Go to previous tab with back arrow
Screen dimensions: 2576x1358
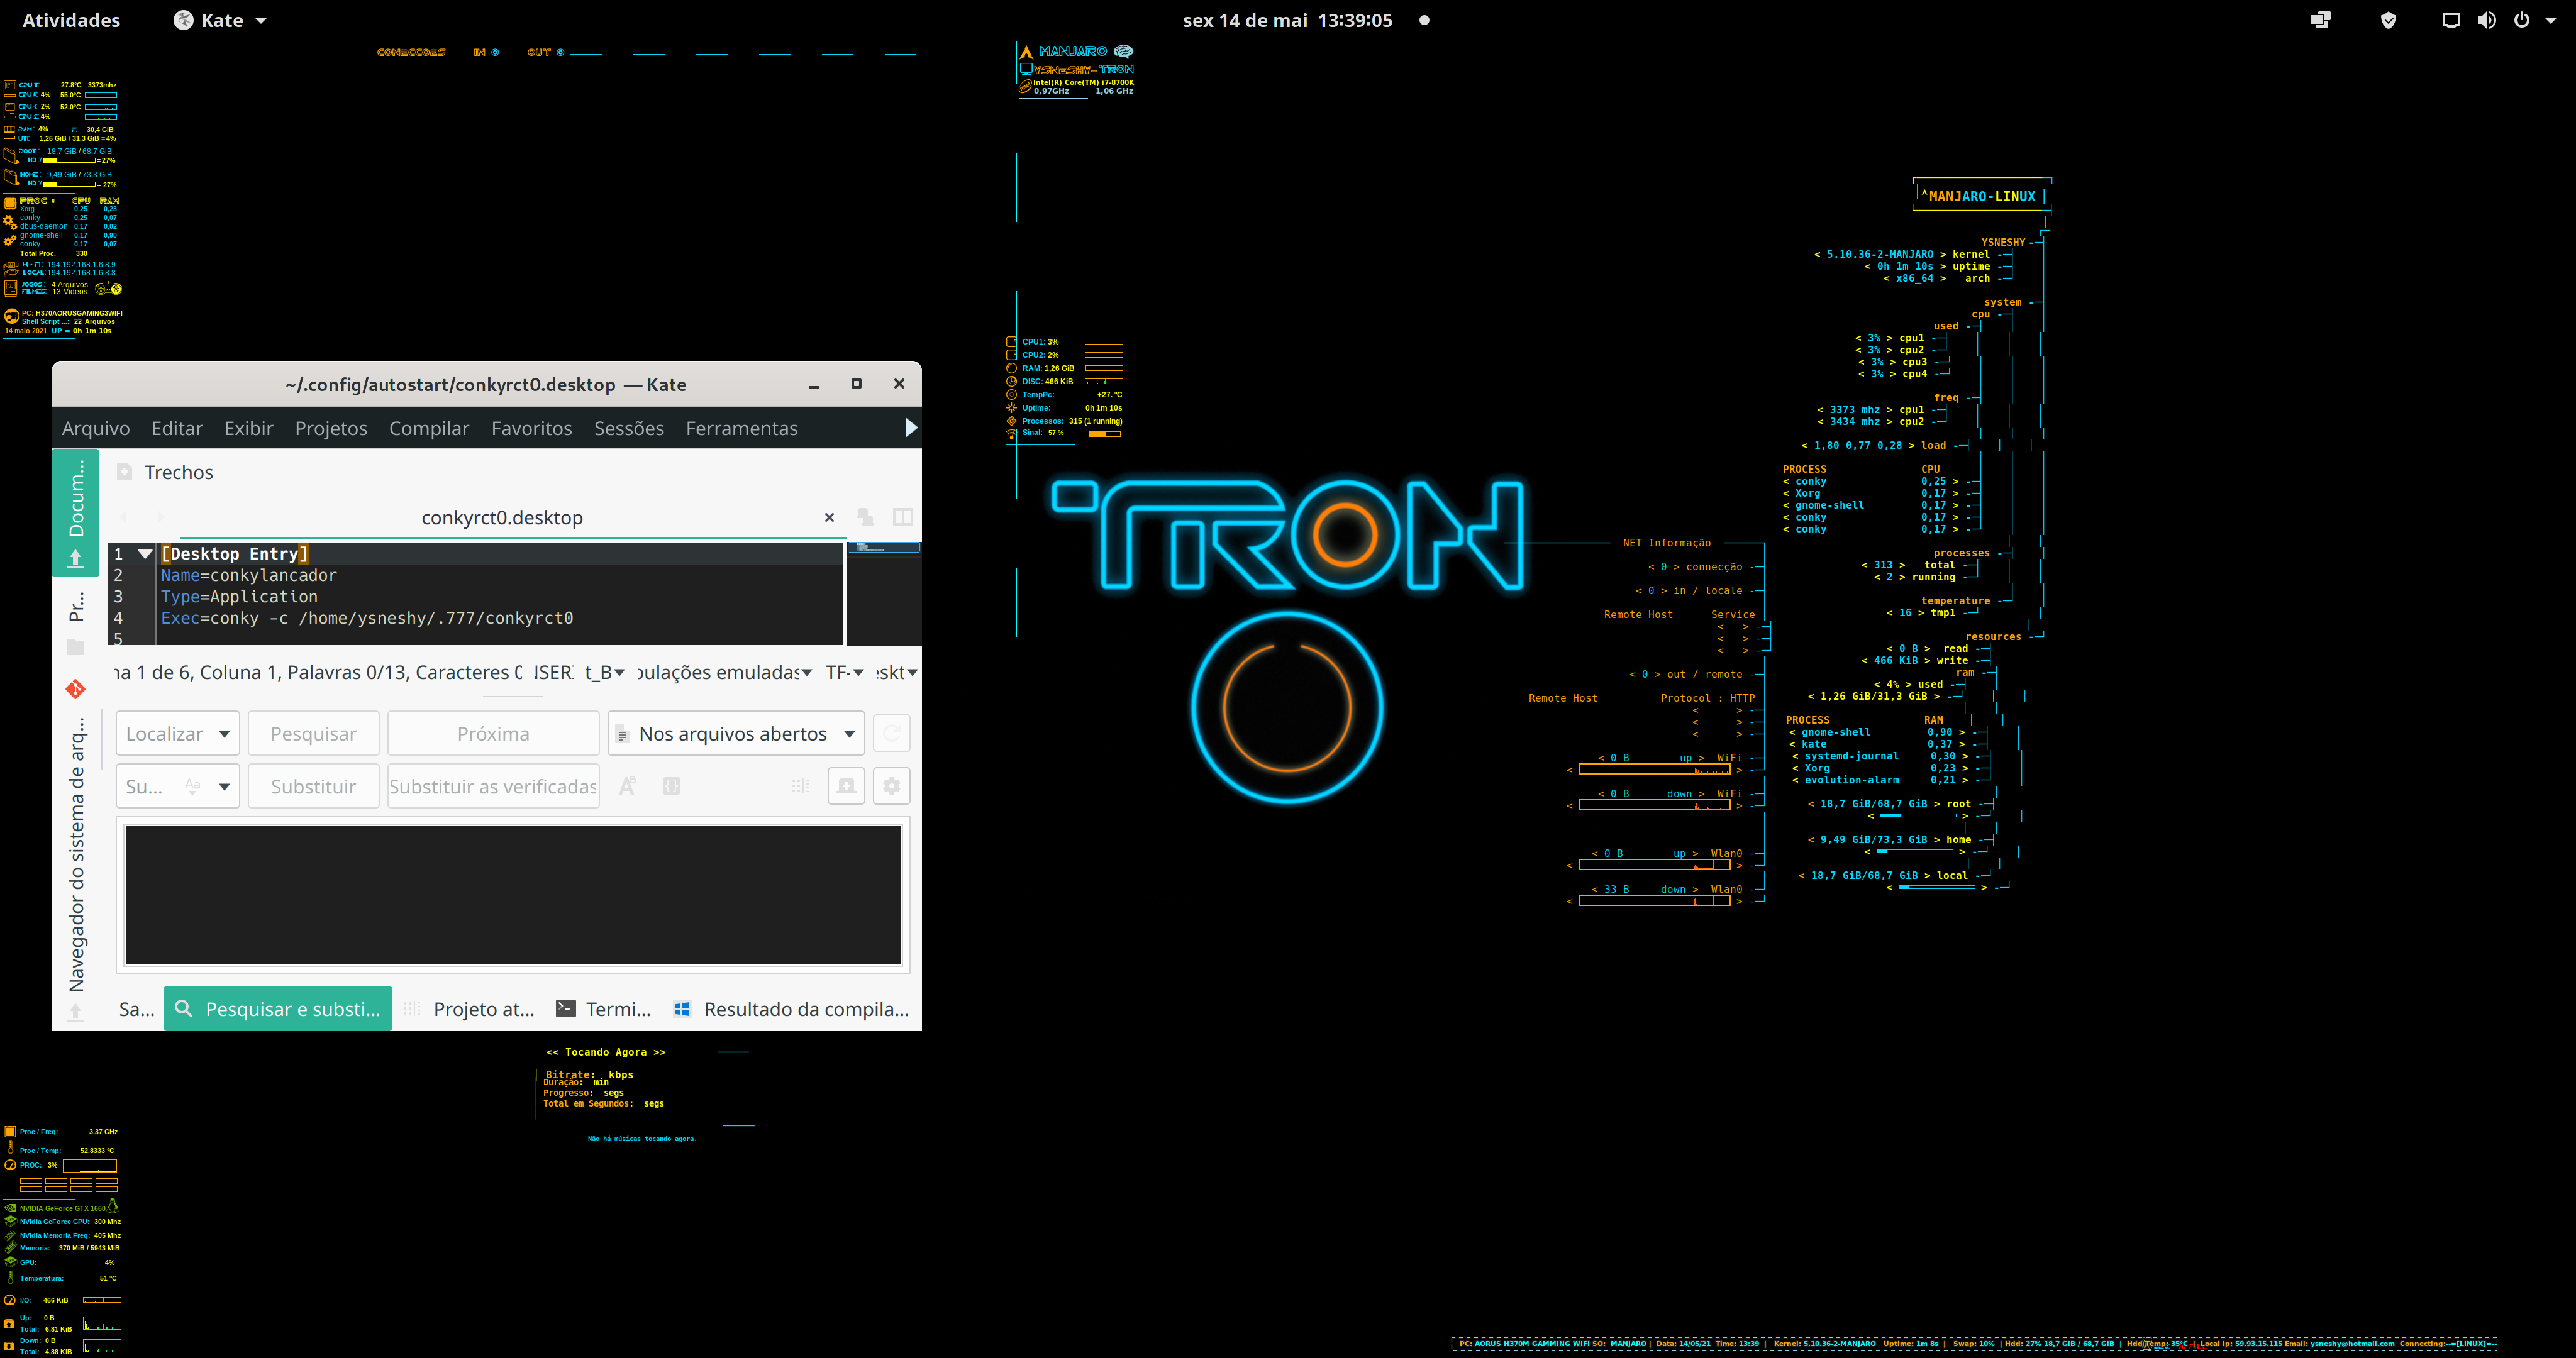coord(125,517)
